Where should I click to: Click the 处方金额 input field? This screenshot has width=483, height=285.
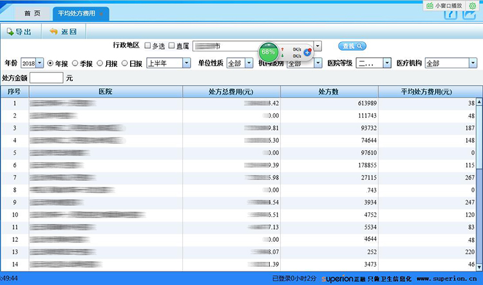46,78
